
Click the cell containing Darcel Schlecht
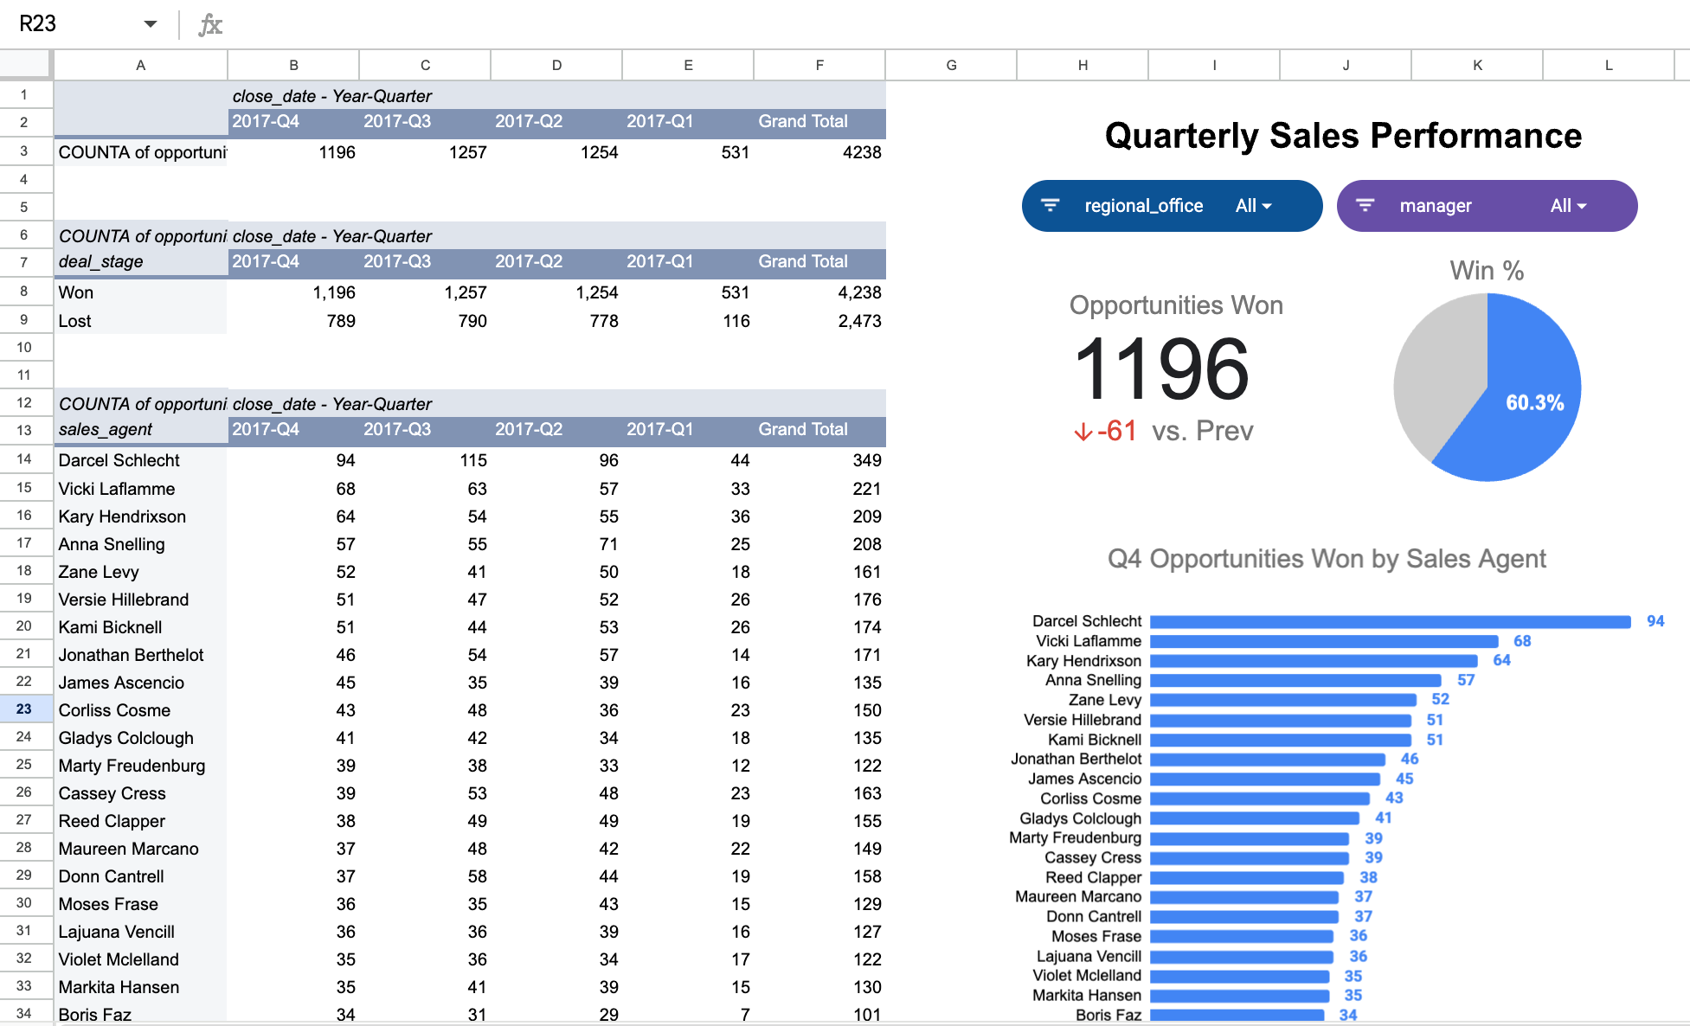point(119,460)
